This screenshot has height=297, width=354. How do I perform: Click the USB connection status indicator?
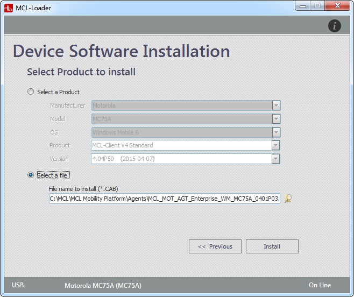17,285
